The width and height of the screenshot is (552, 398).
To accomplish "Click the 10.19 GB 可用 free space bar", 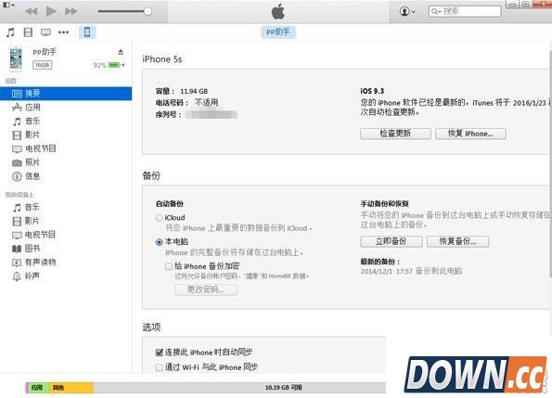I will click(x=239, y=388).
